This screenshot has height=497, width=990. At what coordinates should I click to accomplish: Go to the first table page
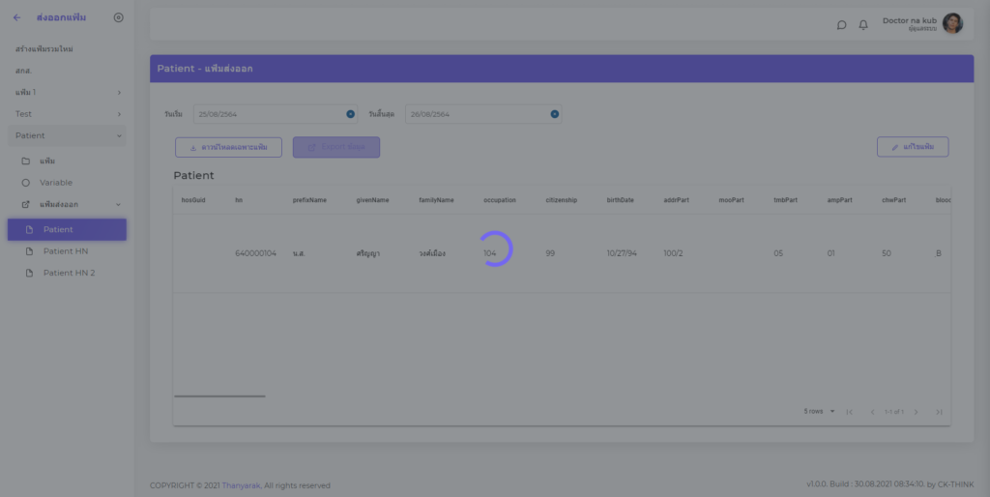849,412
